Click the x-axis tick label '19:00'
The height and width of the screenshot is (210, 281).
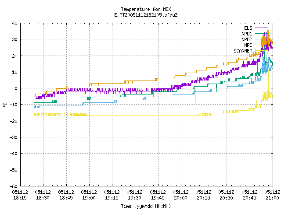[89, 198]
